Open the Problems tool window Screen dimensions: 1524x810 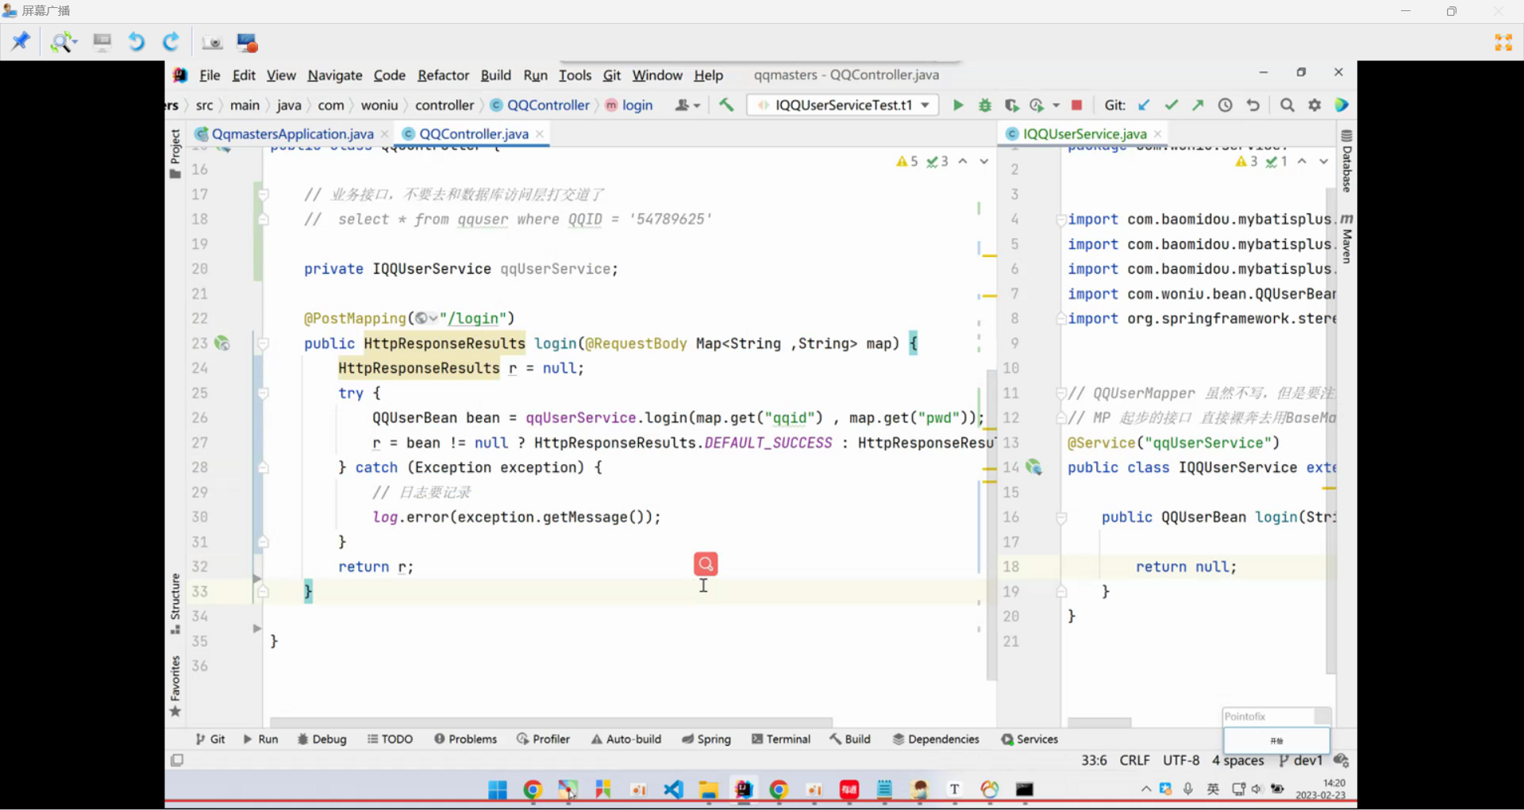465,739
